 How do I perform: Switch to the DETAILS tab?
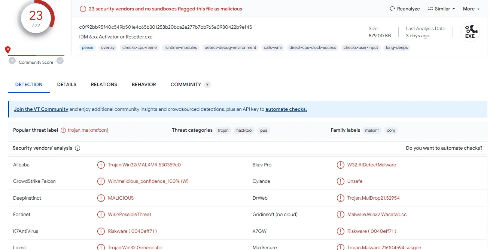pyautogui.click(x=67, y=85)
